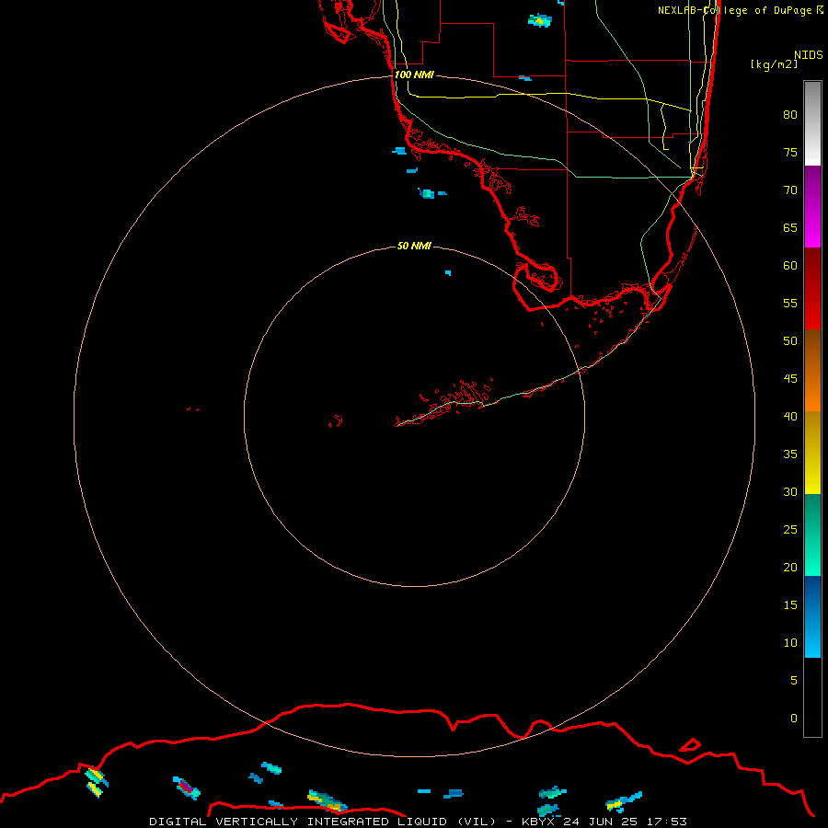
Task: Click the "5" value on the scale
Action: (x=794, y=681)
